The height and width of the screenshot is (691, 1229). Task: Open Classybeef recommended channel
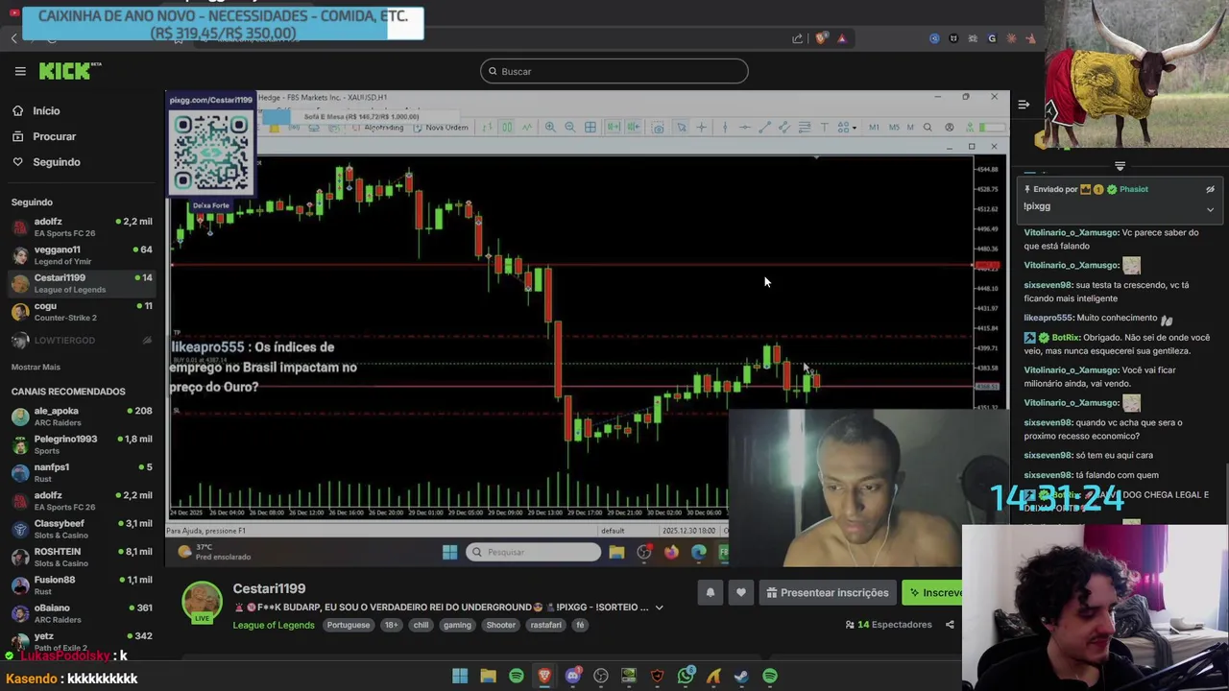(82, 528)
